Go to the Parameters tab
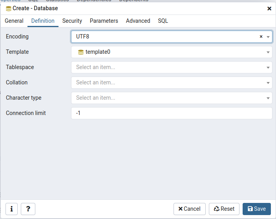 pyautogui.click(x=104, y=21)
